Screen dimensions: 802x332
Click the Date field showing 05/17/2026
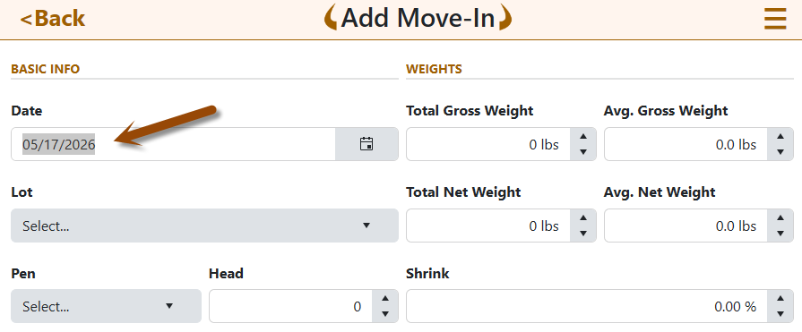(173, 144)
